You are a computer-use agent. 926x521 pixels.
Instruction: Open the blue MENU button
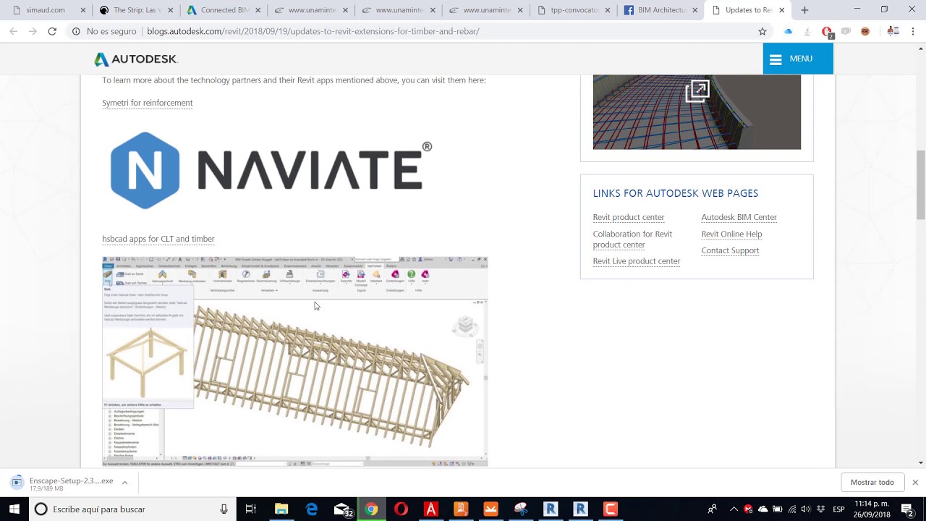click(798, 59)
